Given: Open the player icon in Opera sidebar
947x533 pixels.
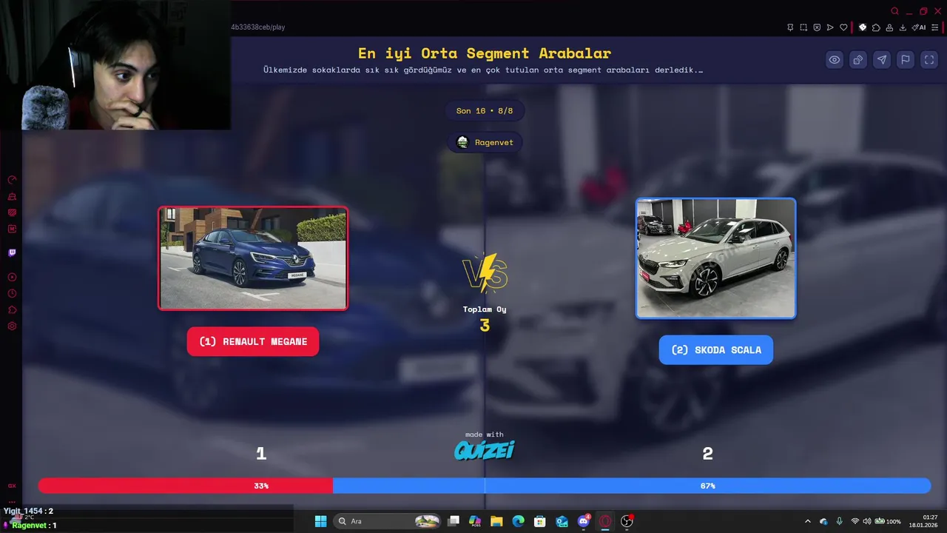Looking at the screenshot, I should [12, 277].
